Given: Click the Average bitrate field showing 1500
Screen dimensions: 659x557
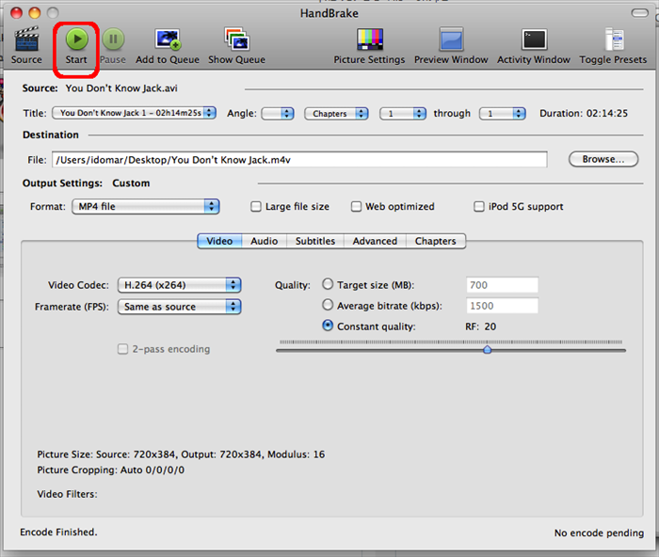Looking at the screenshot, I should pos(502,306).
